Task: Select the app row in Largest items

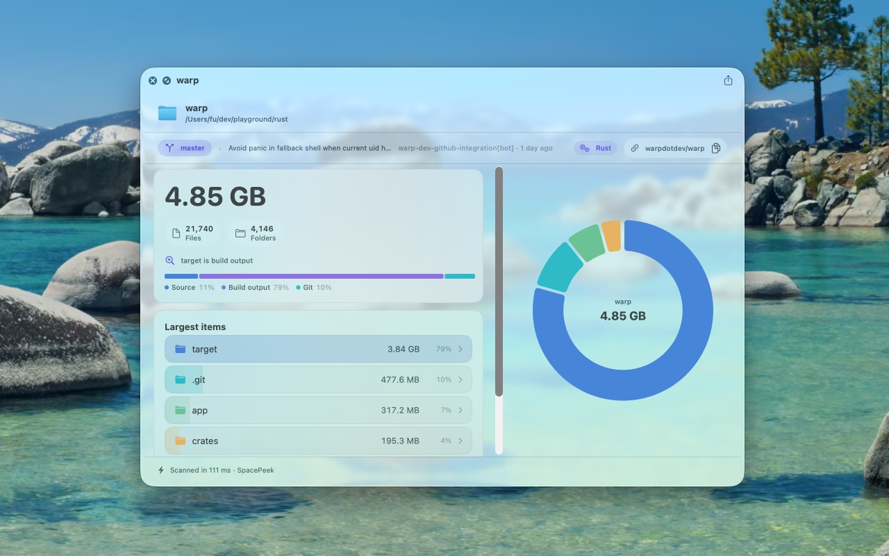Action: click(318, 410)
